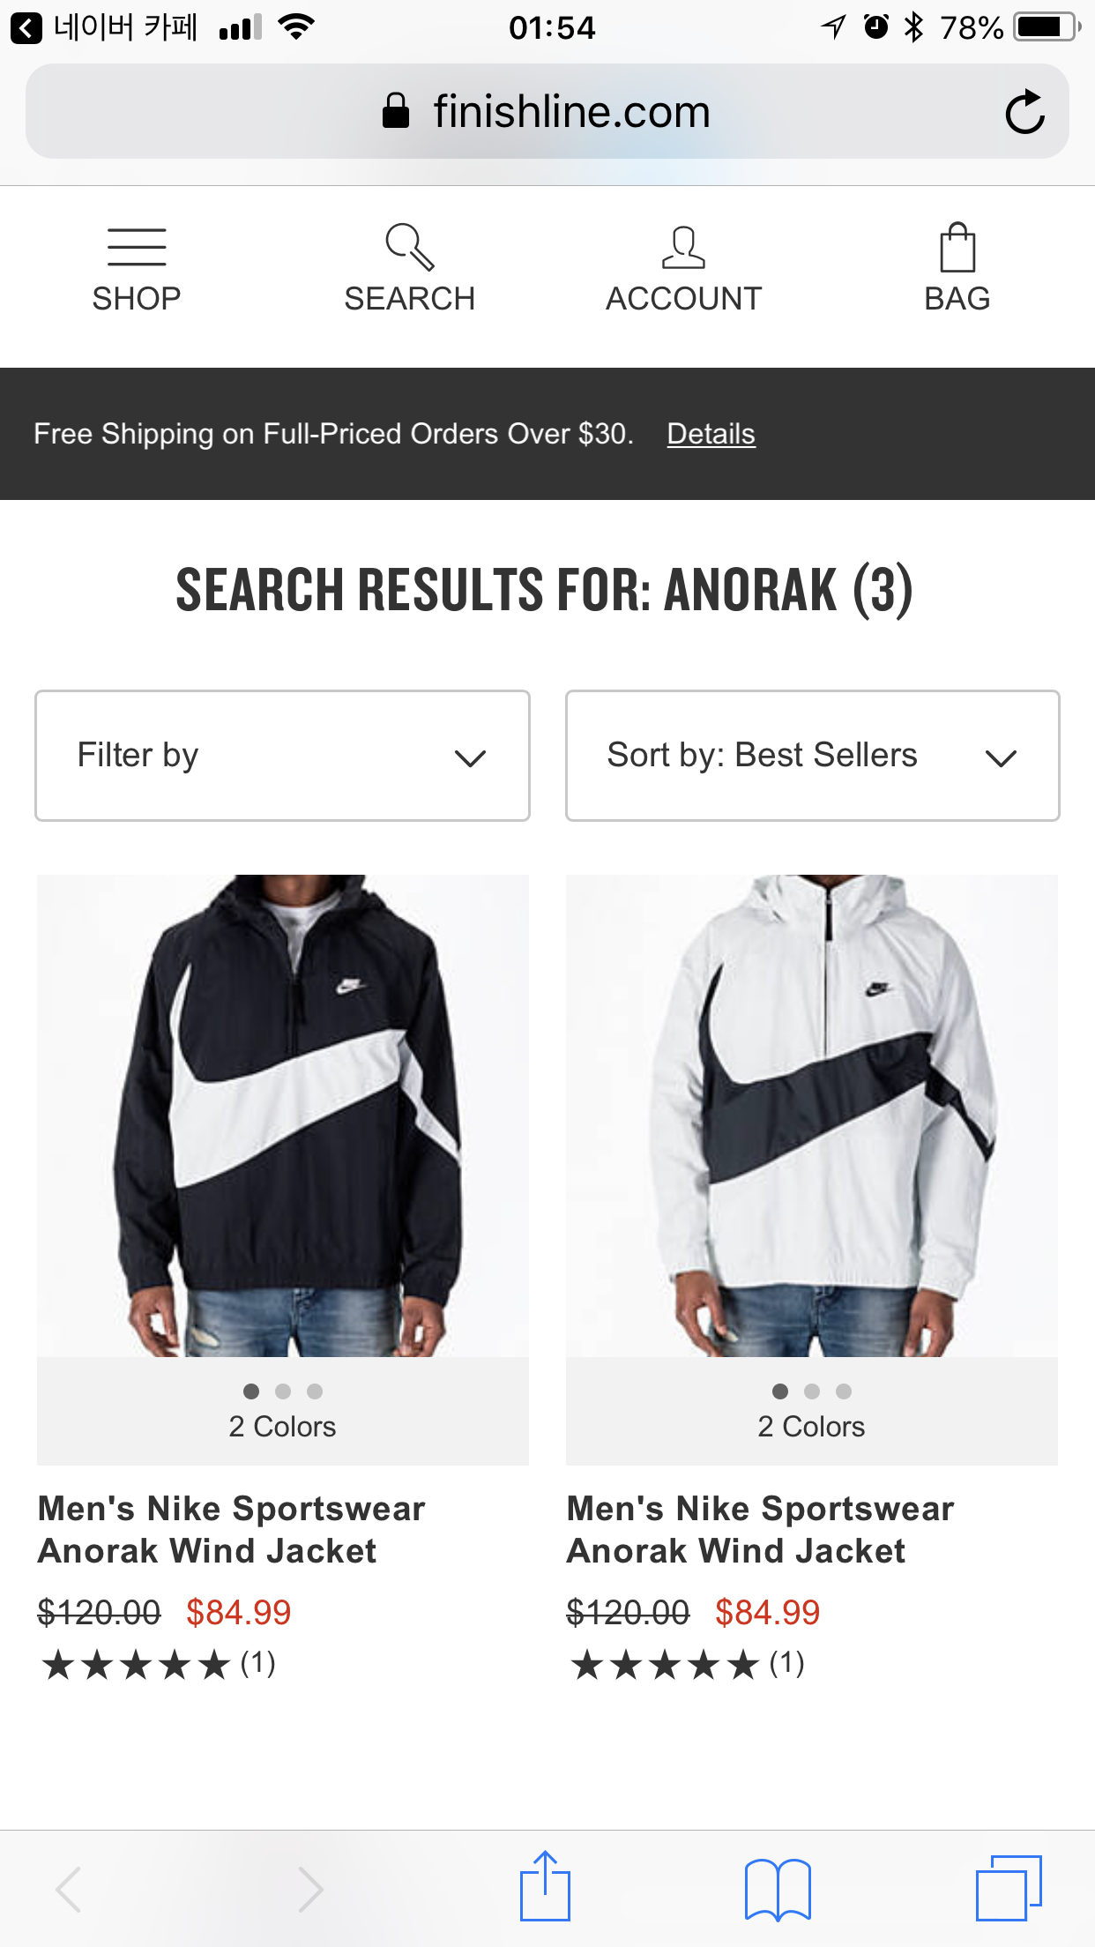Open the Safari tabs overview icon
The image size is (1095, 1947).
(1008, 1888)
